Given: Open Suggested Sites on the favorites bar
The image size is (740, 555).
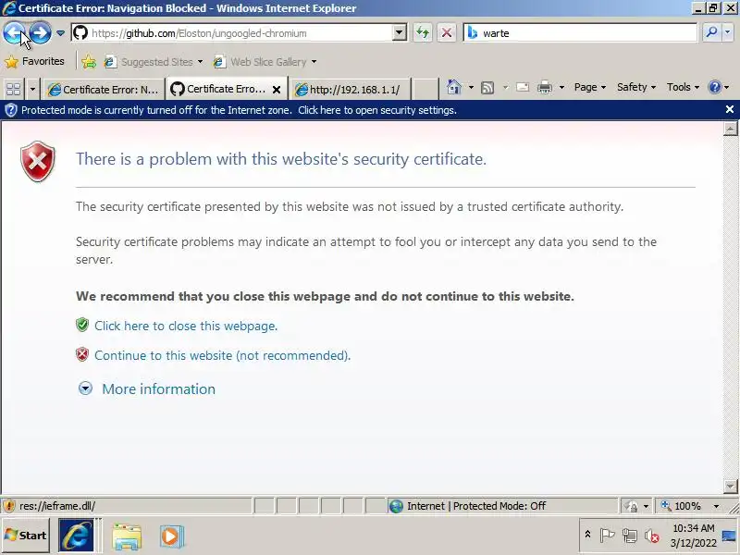Looking at the screenshot, I should [x=154, y=61].
